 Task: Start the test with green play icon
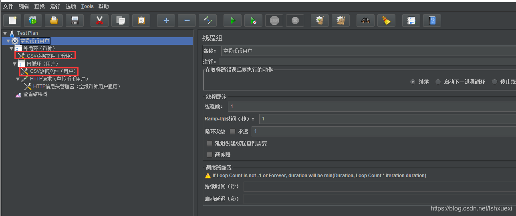click(x=232, y=20)
